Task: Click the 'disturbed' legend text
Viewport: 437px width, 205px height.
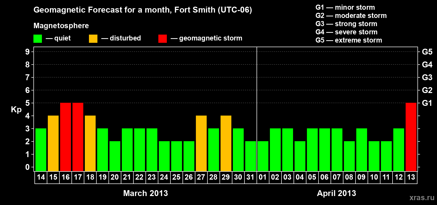Action: tap(125, 38)
